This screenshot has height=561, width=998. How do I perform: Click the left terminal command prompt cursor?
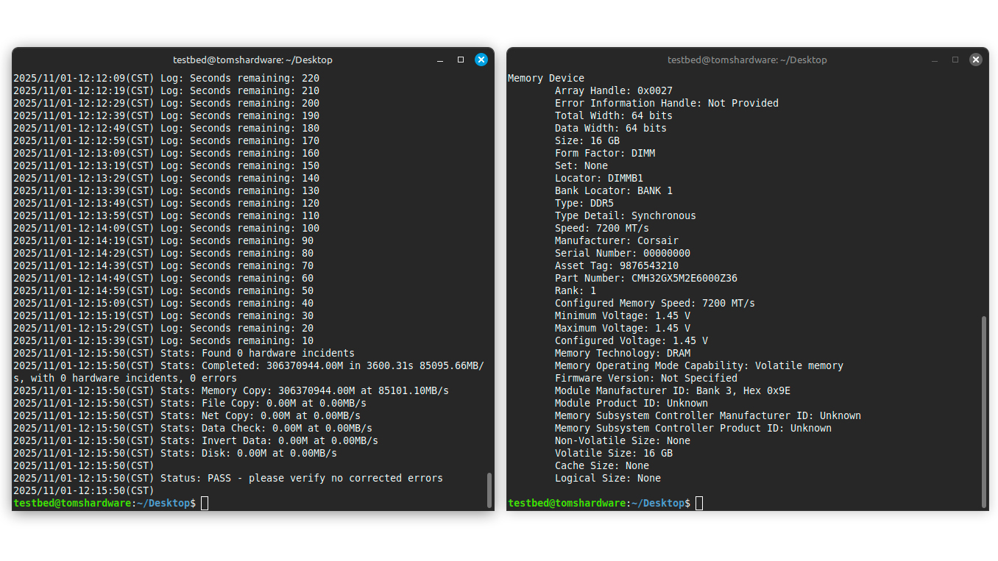pos(205,503)
